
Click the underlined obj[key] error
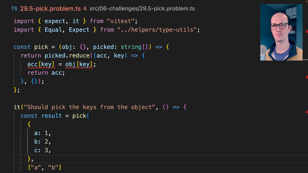pos(79,64)
